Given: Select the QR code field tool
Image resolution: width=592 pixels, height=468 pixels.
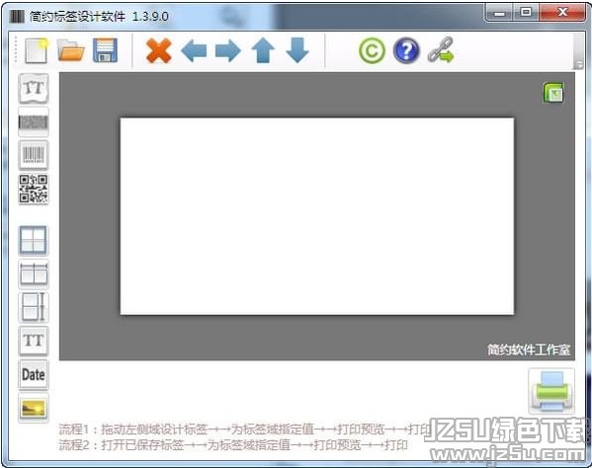Looking at the screenshot, I should [34, 189].
